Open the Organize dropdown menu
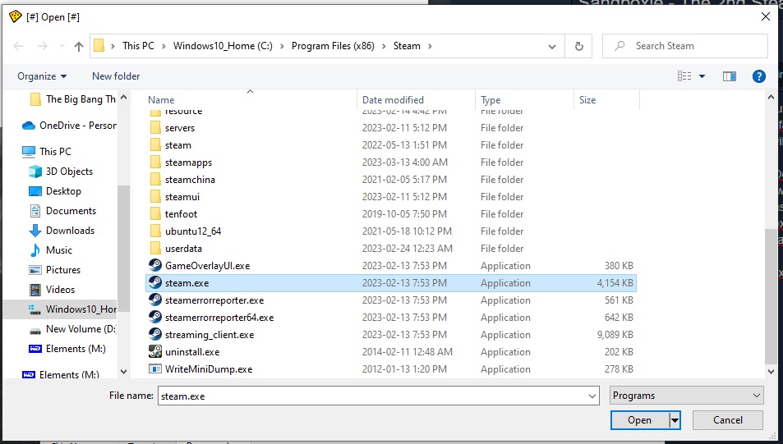The width and height of the screenshot is (783, 444). (x=42, y=76)
